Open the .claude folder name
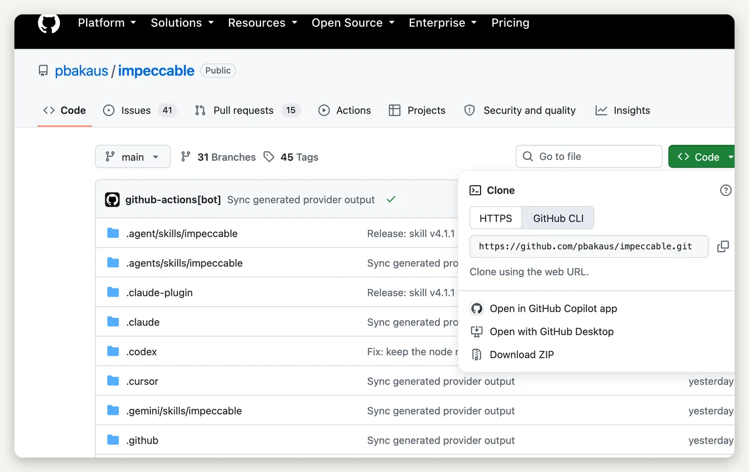The height and width of the screenshot is (472, 749). click(x=143, y=322)
